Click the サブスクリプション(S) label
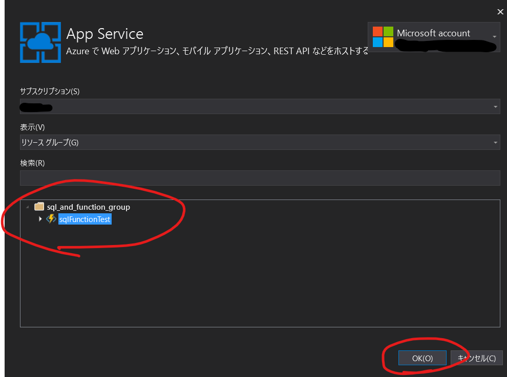Image resolution: width=507 pixels, height=377 pixels. point(50,91)
